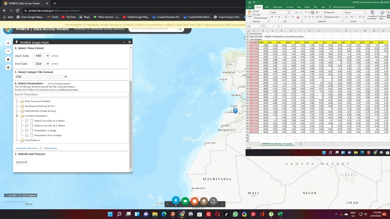Check Precipitation Sum Average parameter
This screenshot has width=390, height=219.
click(x=27, y=135)
